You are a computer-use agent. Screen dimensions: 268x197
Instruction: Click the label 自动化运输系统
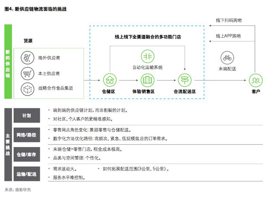coord(148,67)
